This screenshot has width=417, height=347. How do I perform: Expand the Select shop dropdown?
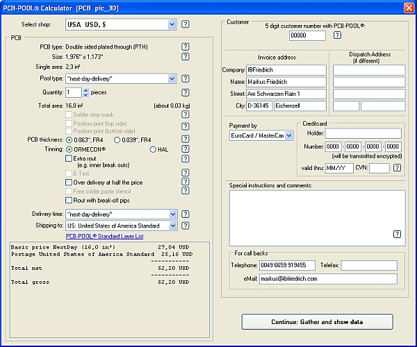coord(172,24)
